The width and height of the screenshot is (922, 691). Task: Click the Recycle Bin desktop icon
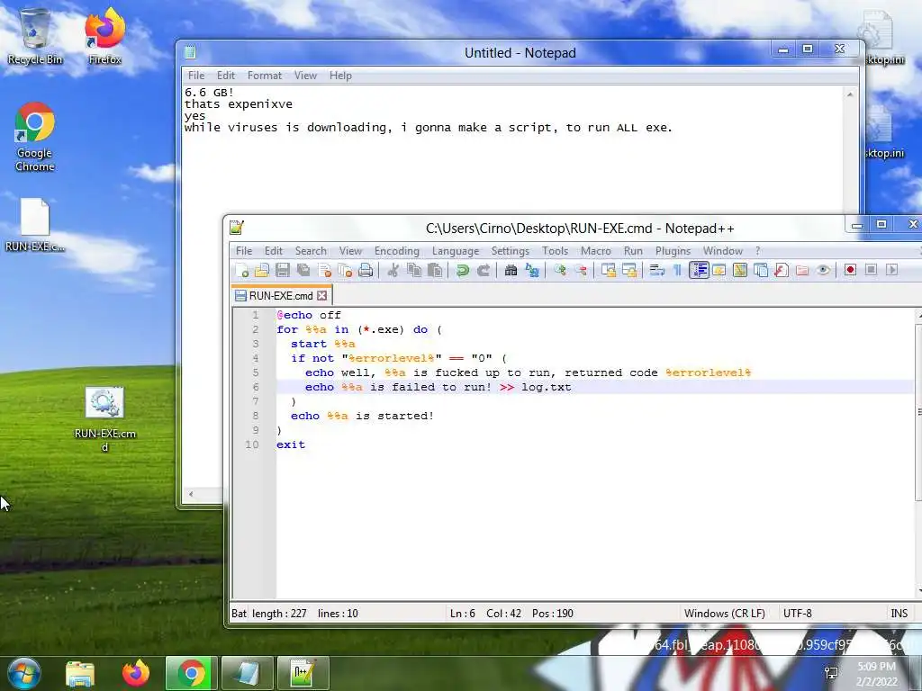point(35,37)
